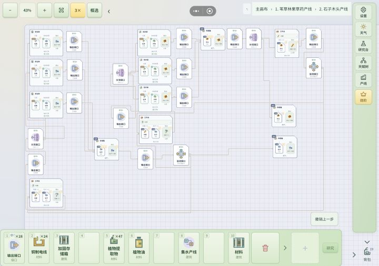Toggle the 框选 box-select mode
The height and width of the screenshot is (266, 379).
pyautogui.click(x=94, y=11)
